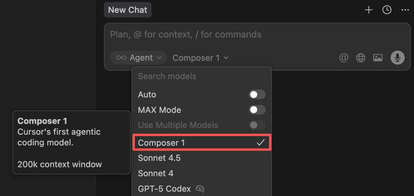Enable the MAX Mode switch

pos(257,110)
